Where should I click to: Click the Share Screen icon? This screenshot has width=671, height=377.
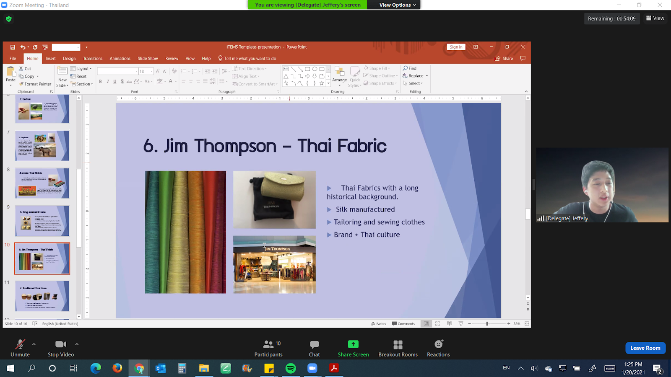[353, 344]
